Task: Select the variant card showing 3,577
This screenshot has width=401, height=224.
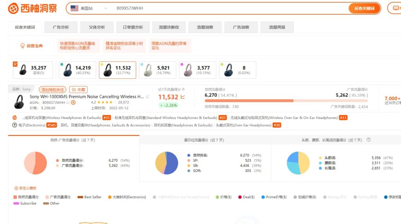Action: [197, 70]
